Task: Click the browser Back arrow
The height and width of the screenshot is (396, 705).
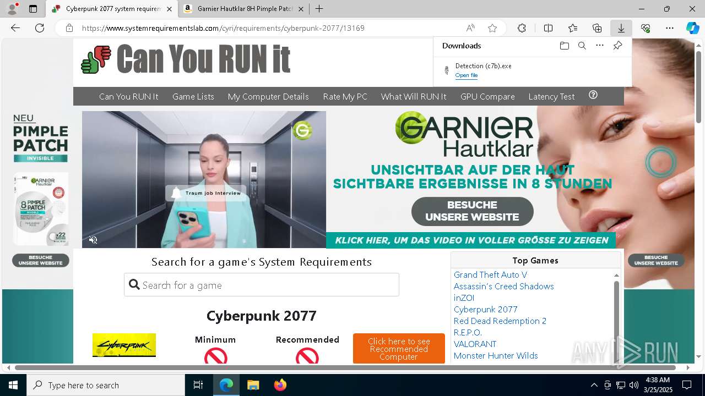Action: [15, 28]
